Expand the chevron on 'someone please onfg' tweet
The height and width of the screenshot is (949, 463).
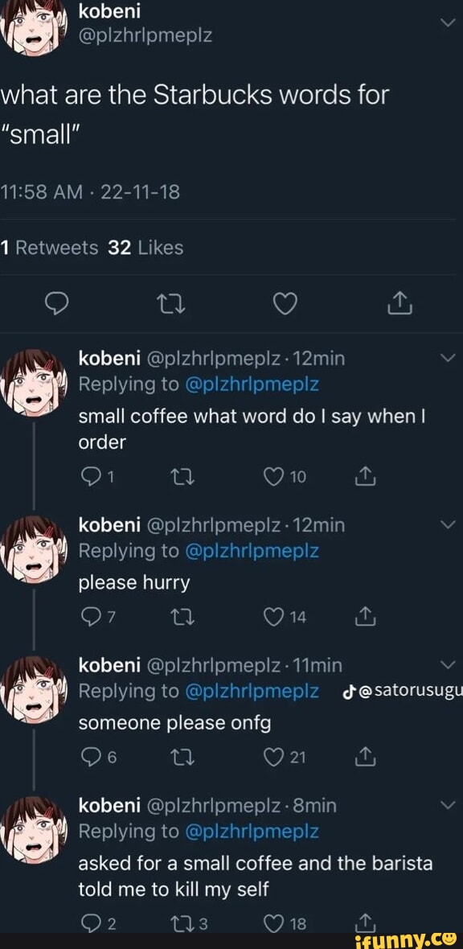pyautogui.click(x=449, y=664)
